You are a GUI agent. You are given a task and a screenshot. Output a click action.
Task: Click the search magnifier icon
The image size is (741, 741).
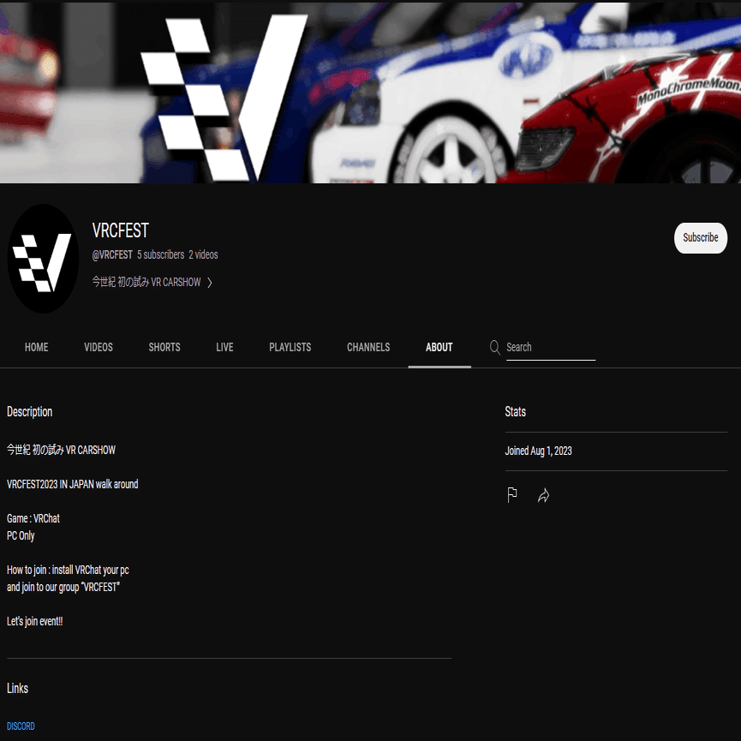[495, 347]
